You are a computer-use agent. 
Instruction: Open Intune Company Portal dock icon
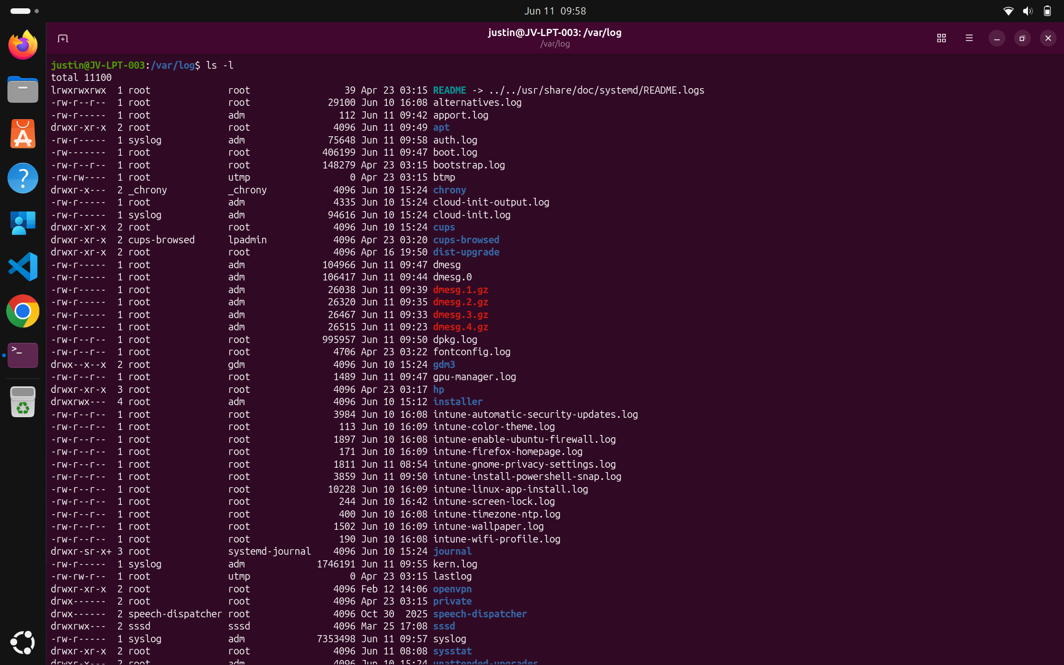tap(23, 222)
